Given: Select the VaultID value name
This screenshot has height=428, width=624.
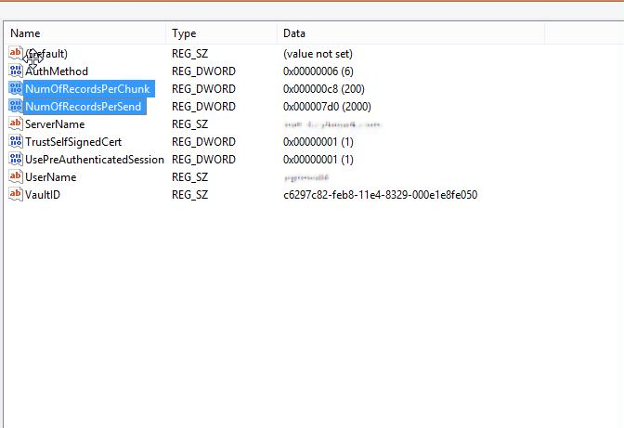Looking at the screenshot, I should 44,195.
